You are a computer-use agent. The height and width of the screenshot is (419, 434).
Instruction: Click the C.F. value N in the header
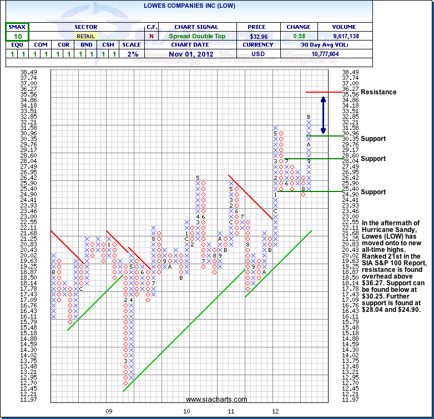(x=151, y=36)
